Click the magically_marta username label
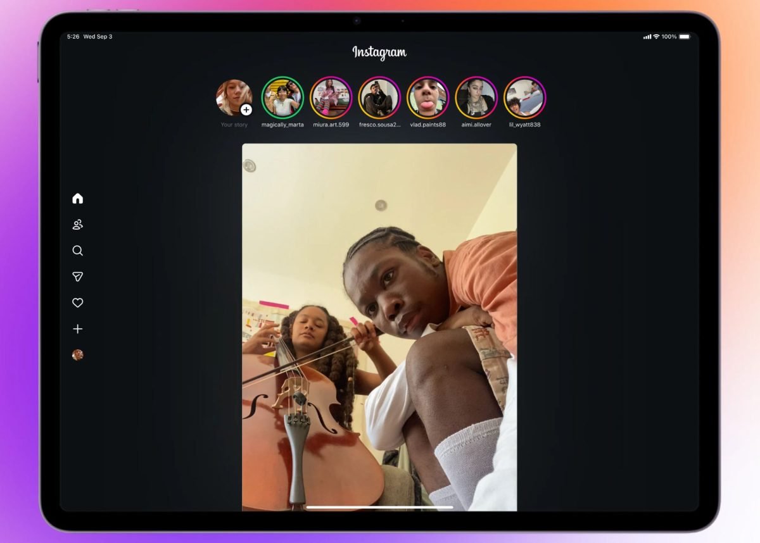760x543 pixels. pyautogui.click(x=282, y=124)
